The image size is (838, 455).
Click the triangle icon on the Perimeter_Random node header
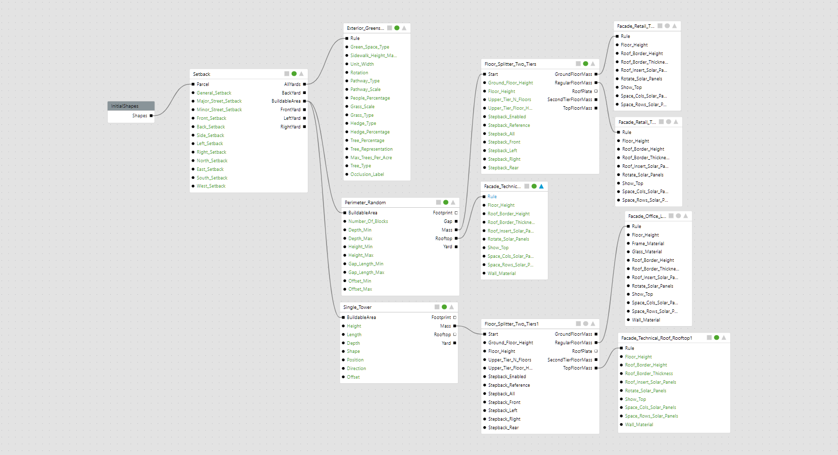pos(453,202)
